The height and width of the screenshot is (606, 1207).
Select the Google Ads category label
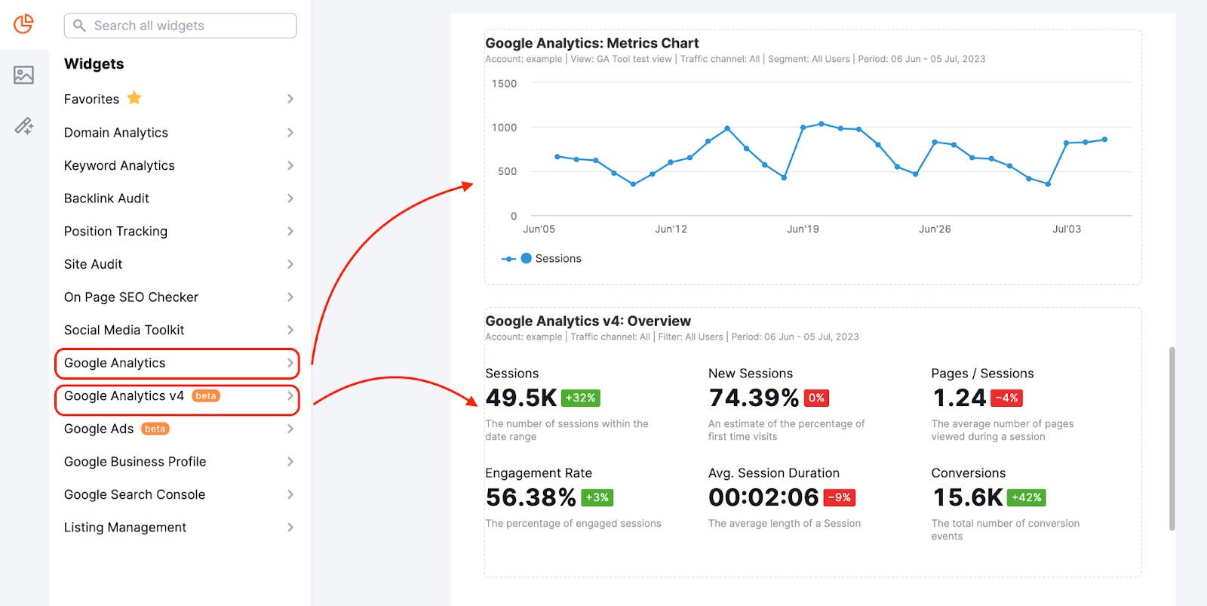click(x=99, y=429)
